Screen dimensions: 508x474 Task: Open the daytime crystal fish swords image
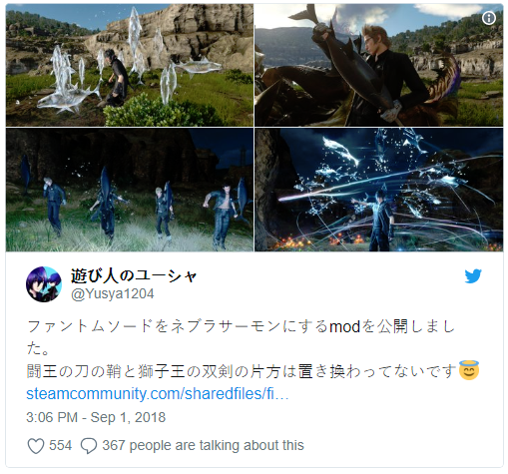pos(130,65)
